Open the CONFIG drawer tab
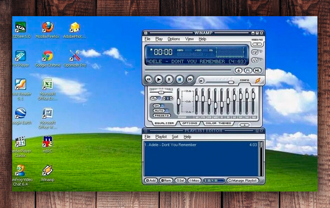The width and height of the screenshot is (330, 208). (245, 80)
